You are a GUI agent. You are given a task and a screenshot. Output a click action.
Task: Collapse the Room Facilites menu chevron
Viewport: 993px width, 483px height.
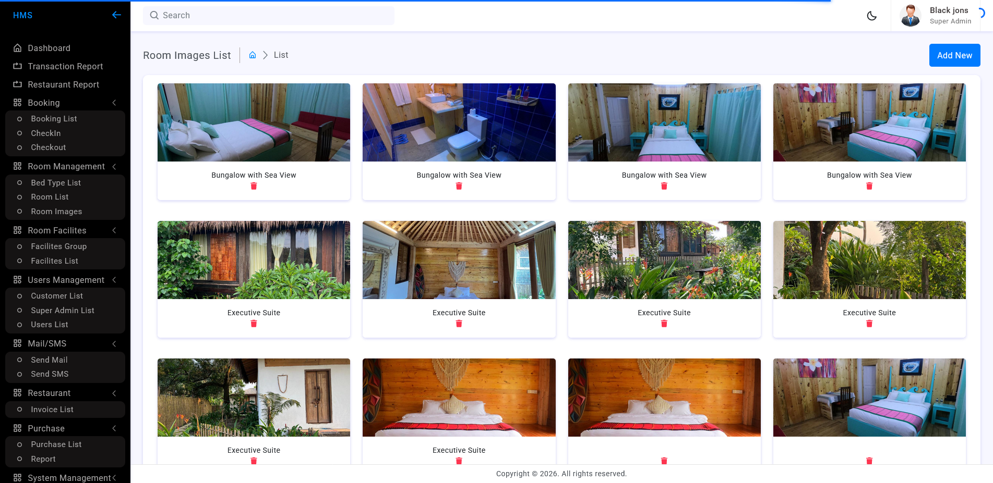[114, 230]
